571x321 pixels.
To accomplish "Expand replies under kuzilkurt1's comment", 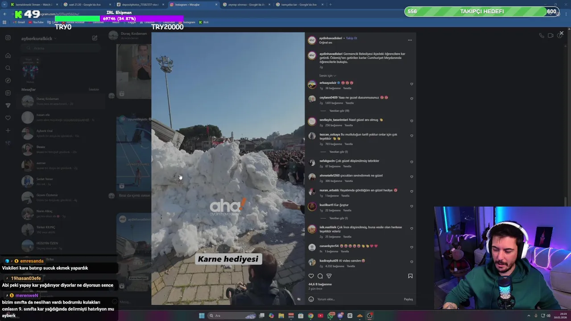I will coord(338,218).
